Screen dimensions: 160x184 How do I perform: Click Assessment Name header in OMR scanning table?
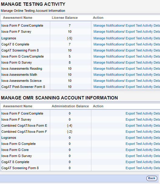(18, 106)
